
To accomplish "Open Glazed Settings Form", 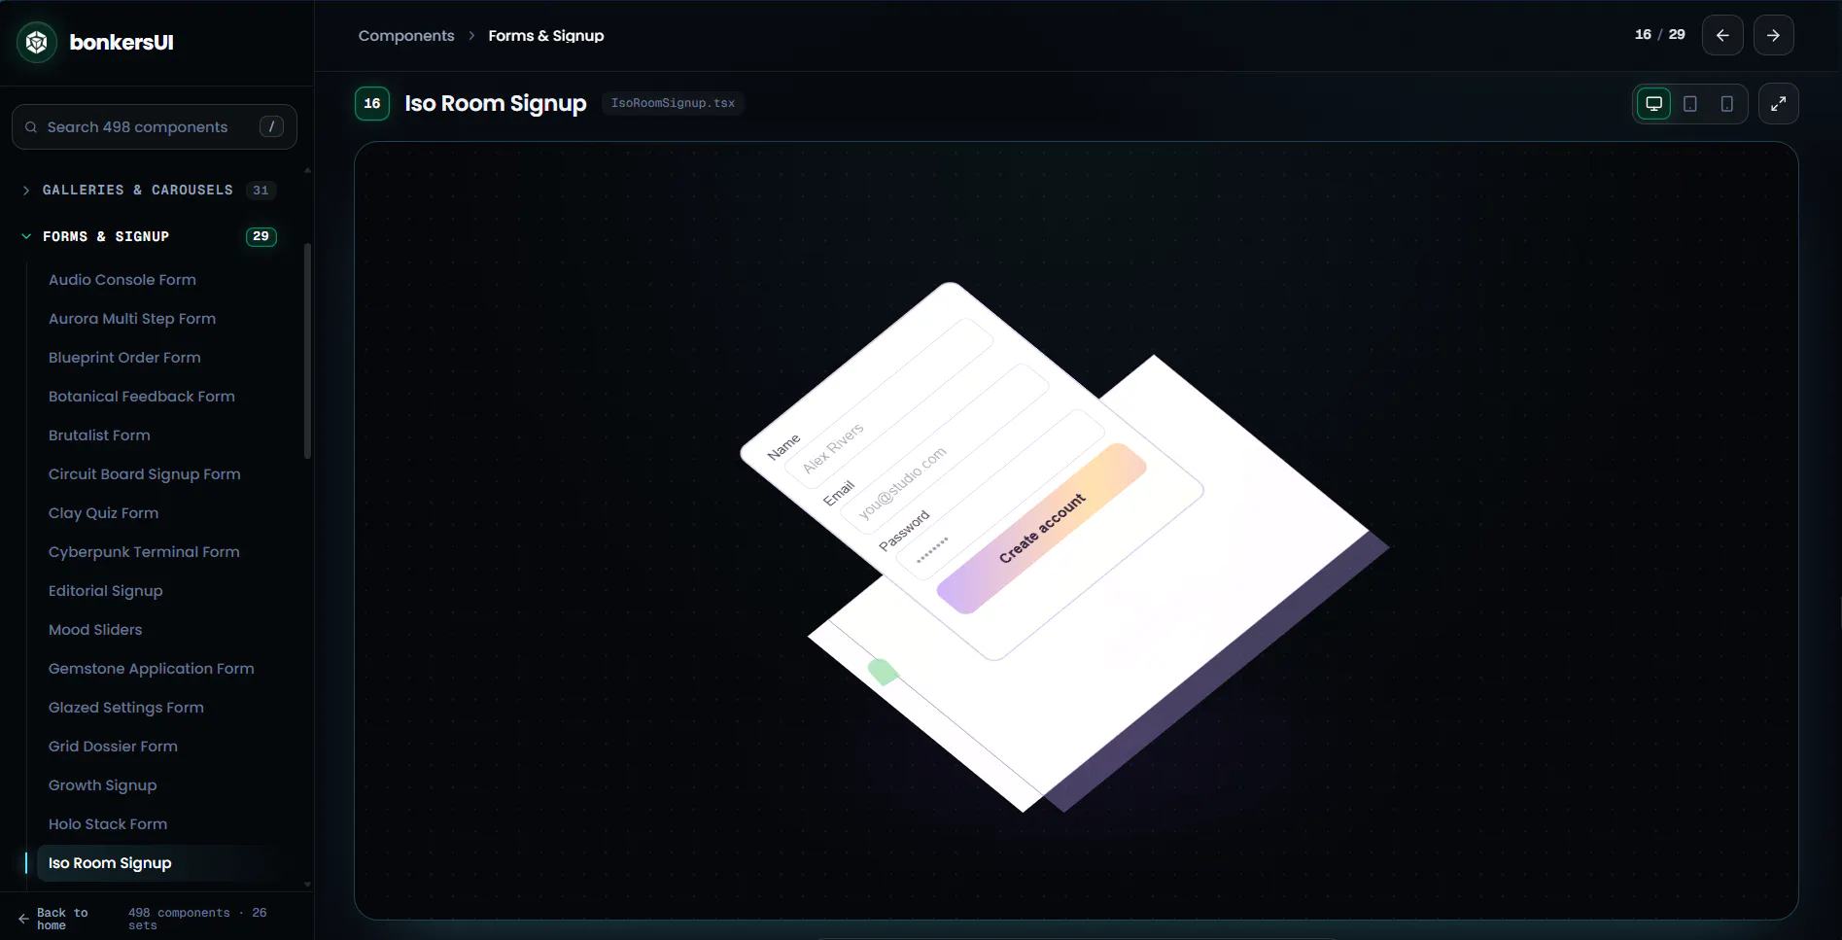I will pos(126,708).
